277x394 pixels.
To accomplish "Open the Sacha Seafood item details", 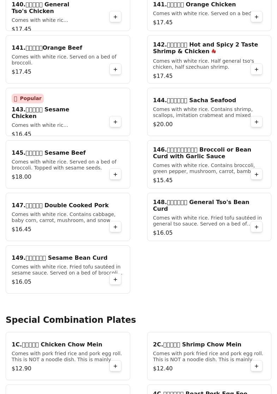I will point(194,100).
